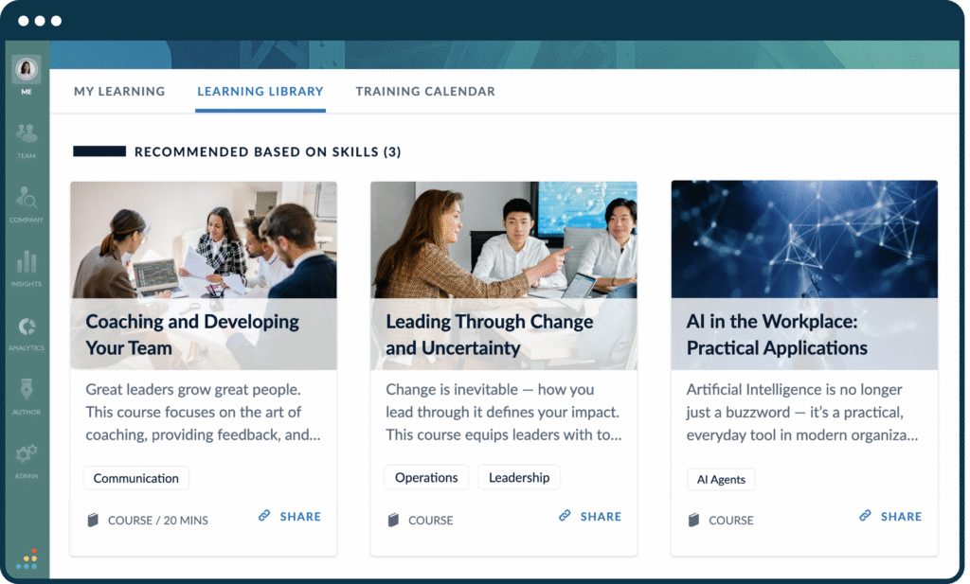Click the Operations skill tag

point(426,478)
